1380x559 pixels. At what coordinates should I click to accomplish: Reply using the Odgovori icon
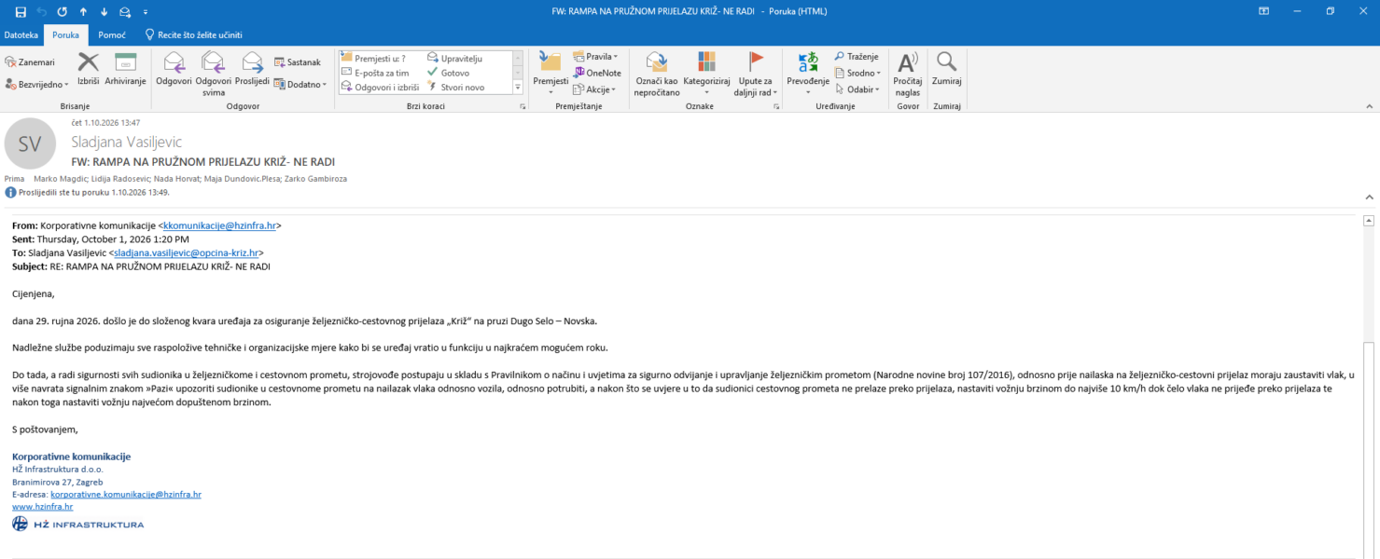(174, 70)
